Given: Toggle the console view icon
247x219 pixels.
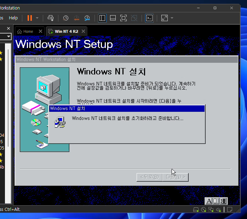Looking at the screenshot, I should [x=149, y=18].
